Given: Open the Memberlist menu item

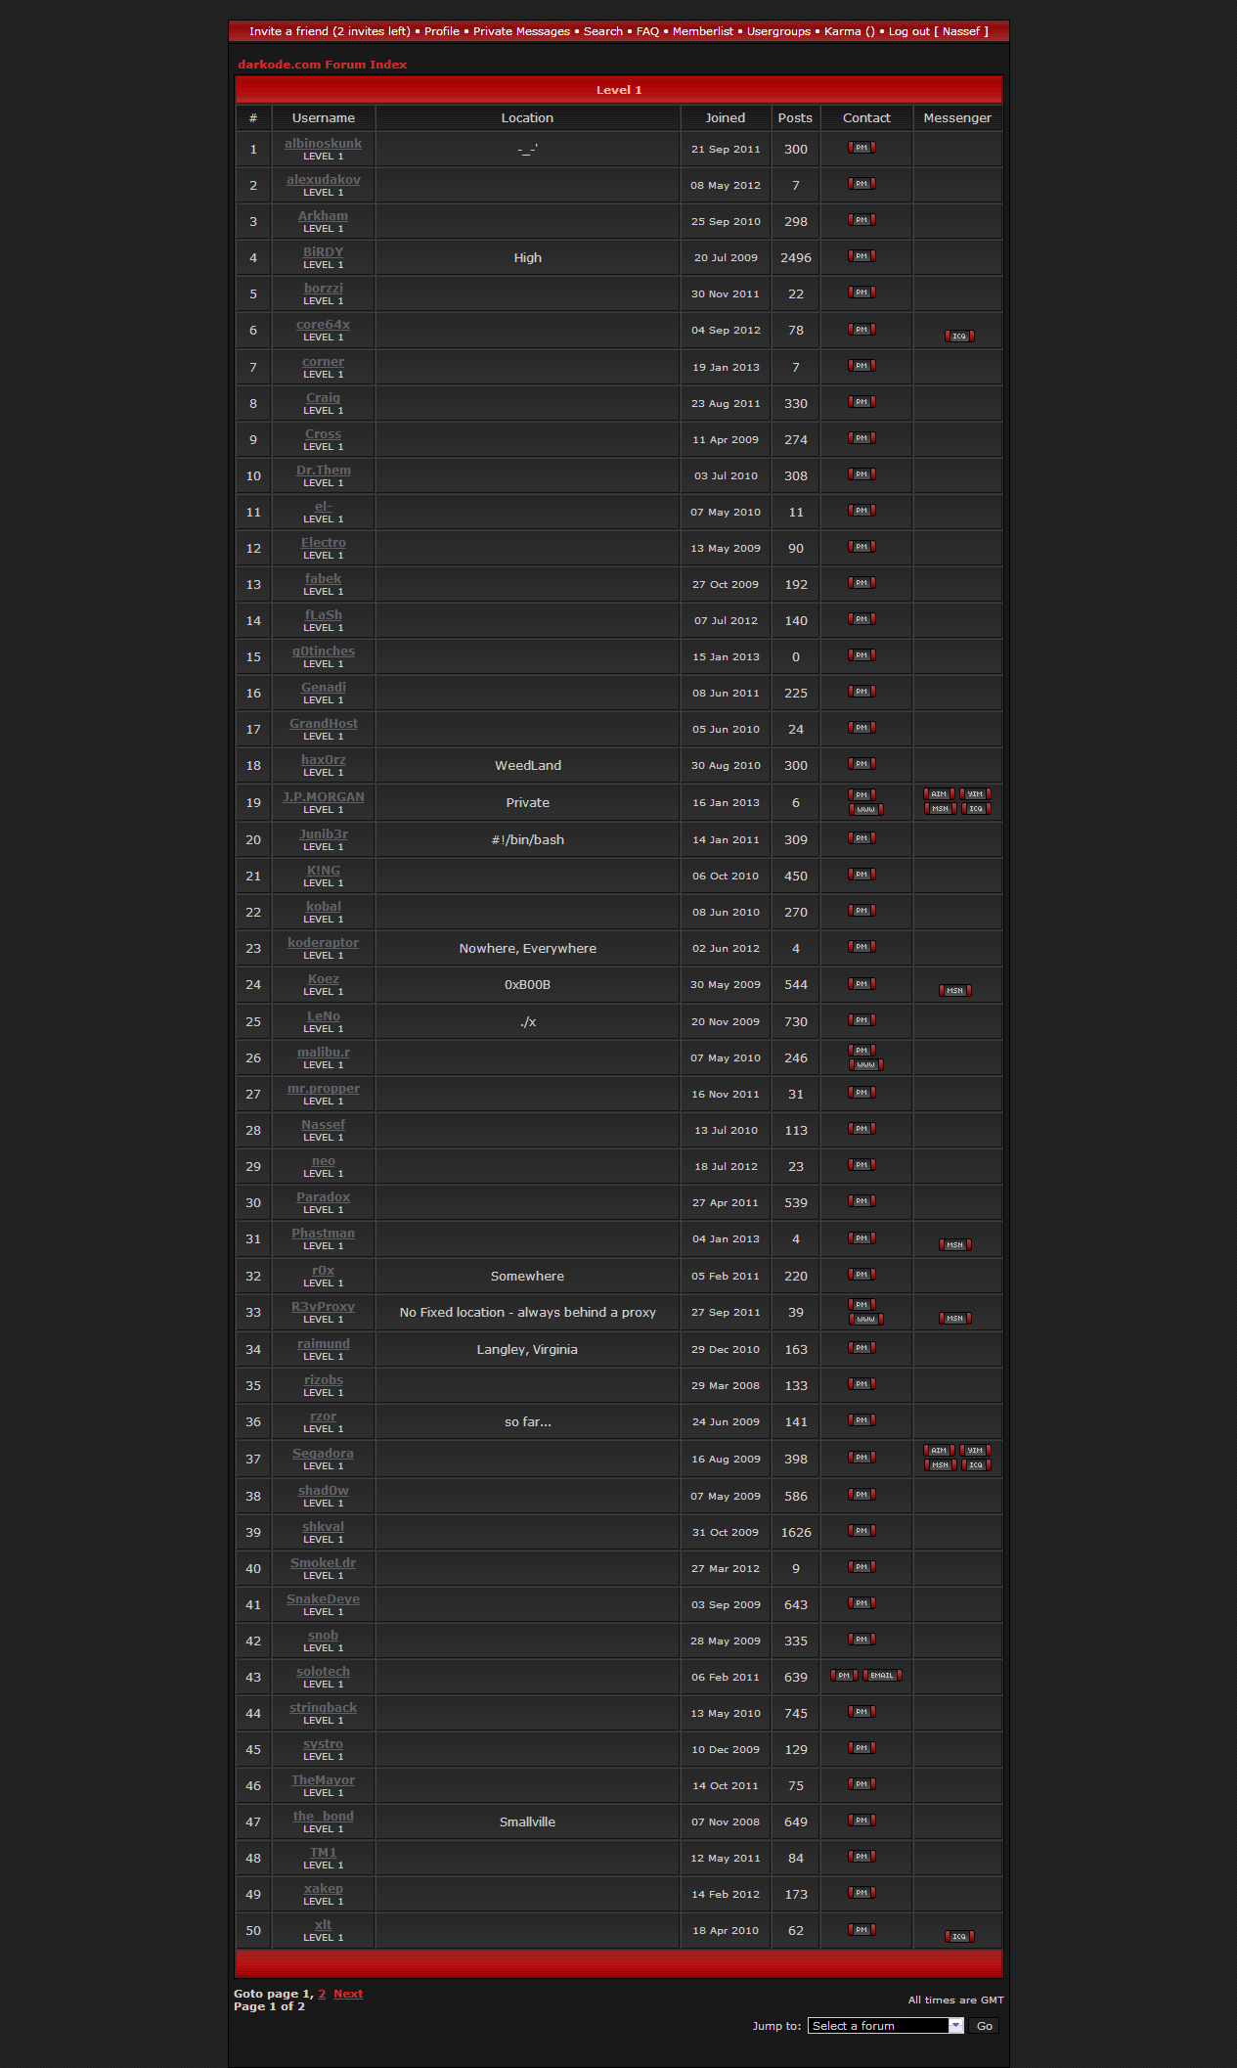Looking at the screenshot, I should click(702, 31).
